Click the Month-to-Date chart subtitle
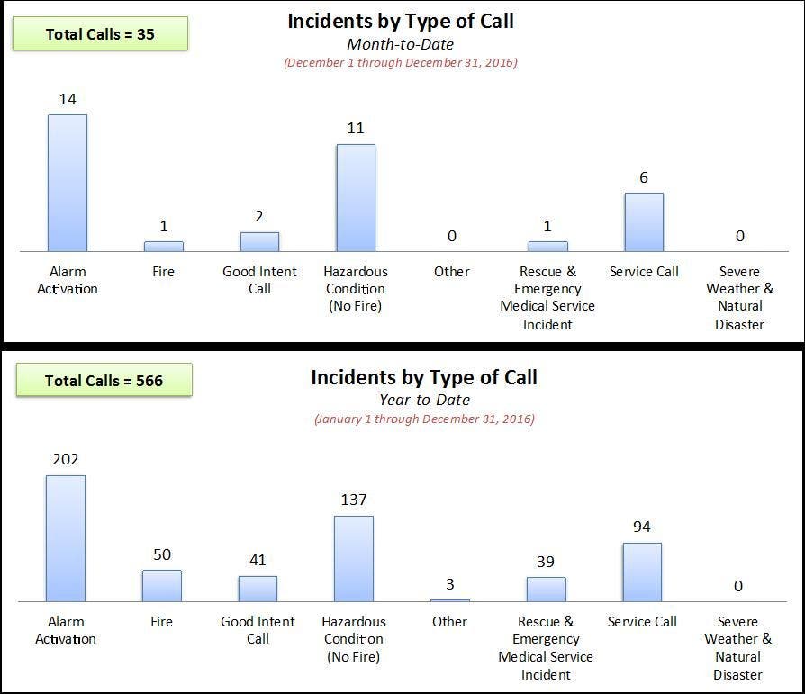The width and height of the screenshot is (805, 694). pos(401,43)
